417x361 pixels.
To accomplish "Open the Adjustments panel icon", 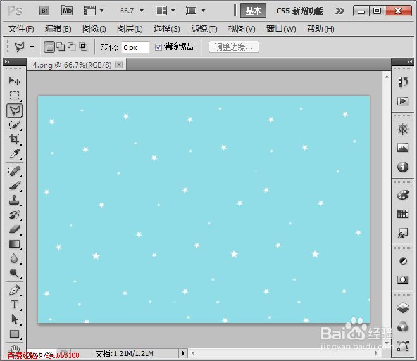I will pyautogui.click(x=402, y=261).
